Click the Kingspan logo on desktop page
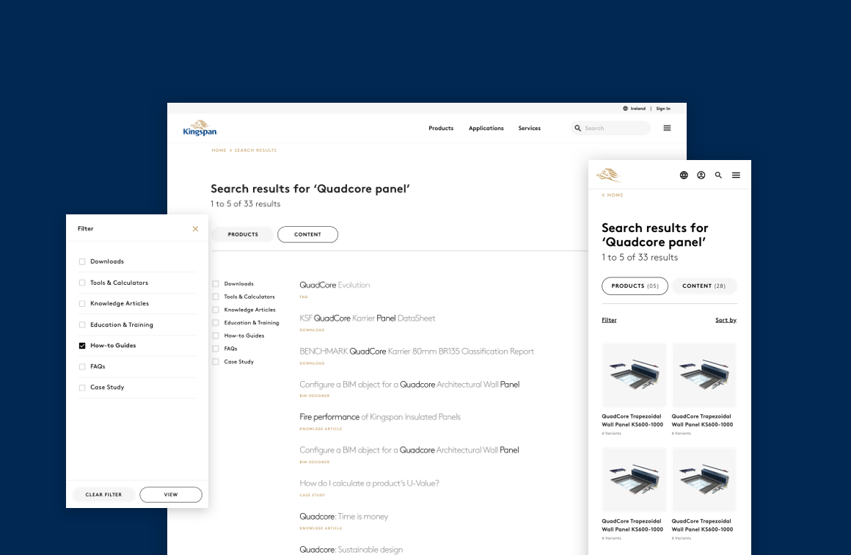 200,128
